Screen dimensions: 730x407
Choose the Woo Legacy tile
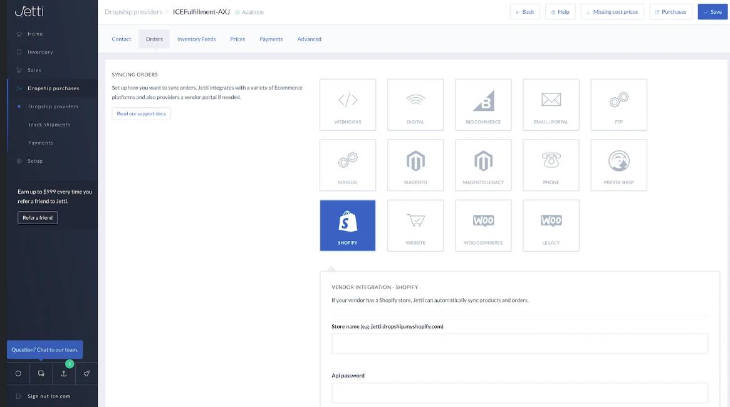click(551, 225)
